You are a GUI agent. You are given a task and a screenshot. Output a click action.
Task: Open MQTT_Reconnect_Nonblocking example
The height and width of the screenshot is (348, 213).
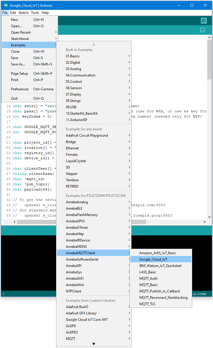point(161,298)
